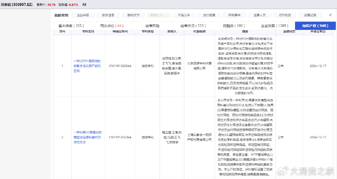Screen dimensions: 337x179
Task: Open patent link 一种淡竹叶提取物的制备方法
Action: (87, 66)
